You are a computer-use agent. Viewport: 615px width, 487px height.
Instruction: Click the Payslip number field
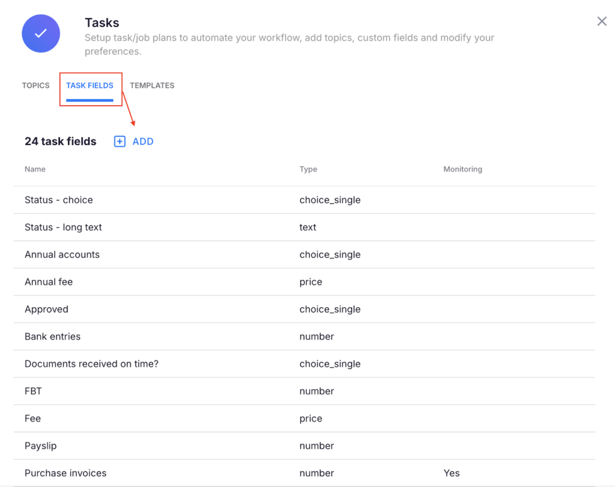click(40, 446)
